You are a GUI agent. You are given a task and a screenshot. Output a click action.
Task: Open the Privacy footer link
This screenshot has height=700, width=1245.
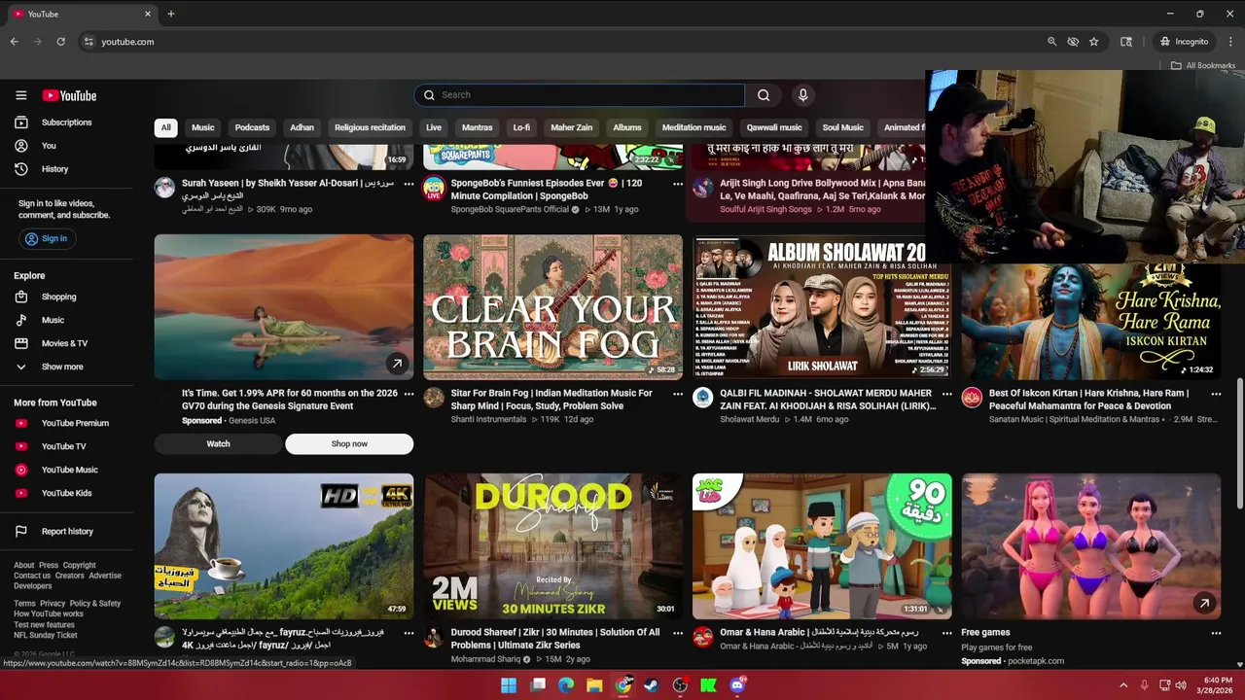53,604
